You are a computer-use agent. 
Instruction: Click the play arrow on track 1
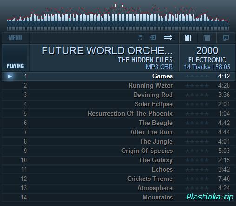pos(10,76)
